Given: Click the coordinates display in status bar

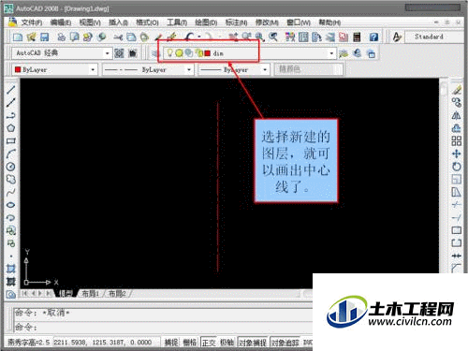Looking at the screenshot, I should [103, 343].
